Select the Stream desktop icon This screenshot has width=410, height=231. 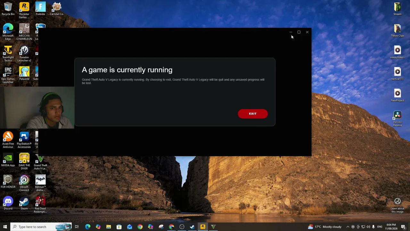click(398, 9)
